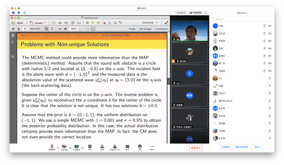Screen dimensions: 284x165
Task: Open the Comment pane tab
Action: (162, 29)
